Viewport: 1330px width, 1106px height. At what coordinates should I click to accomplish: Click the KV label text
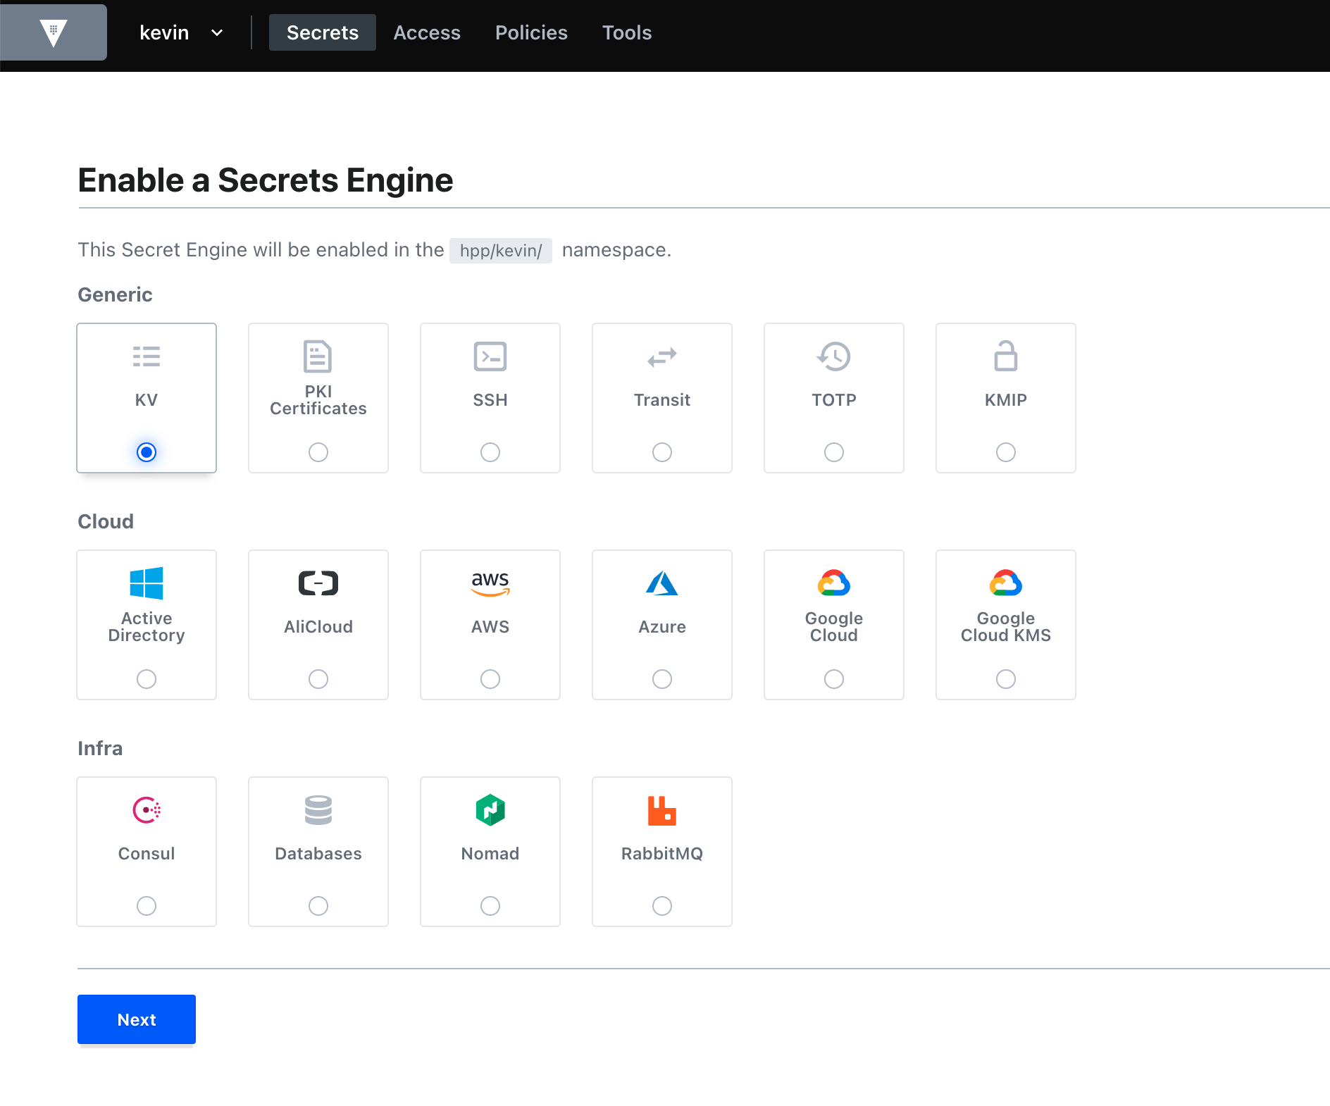[147, 400]
